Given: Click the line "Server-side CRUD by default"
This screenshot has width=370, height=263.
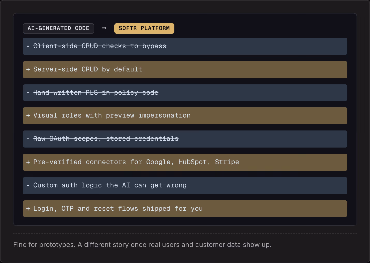Looking at the screenshot, I should click(x=185, y=70).
